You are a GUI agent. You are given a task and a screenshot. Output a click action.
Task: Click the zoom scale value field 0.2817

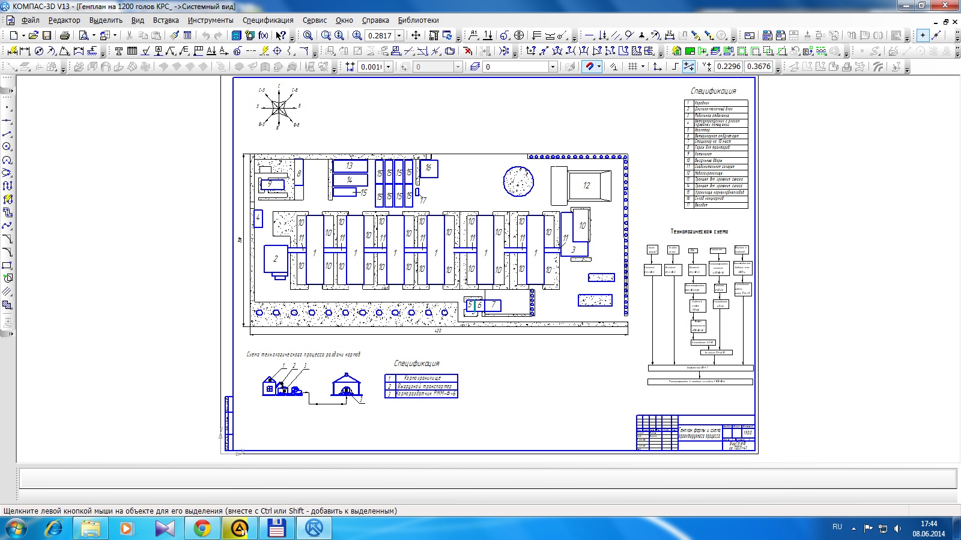(x=380, y=35)
